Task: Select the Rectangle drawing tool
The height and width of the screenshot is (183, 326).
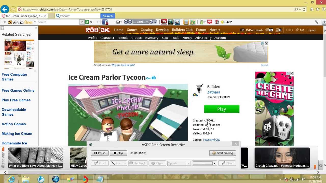Action: coord(138,163)
